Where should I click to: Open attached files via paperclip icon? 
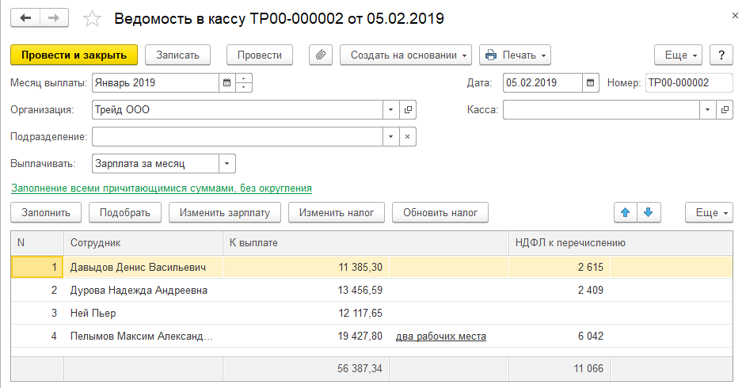pos(321,55)
